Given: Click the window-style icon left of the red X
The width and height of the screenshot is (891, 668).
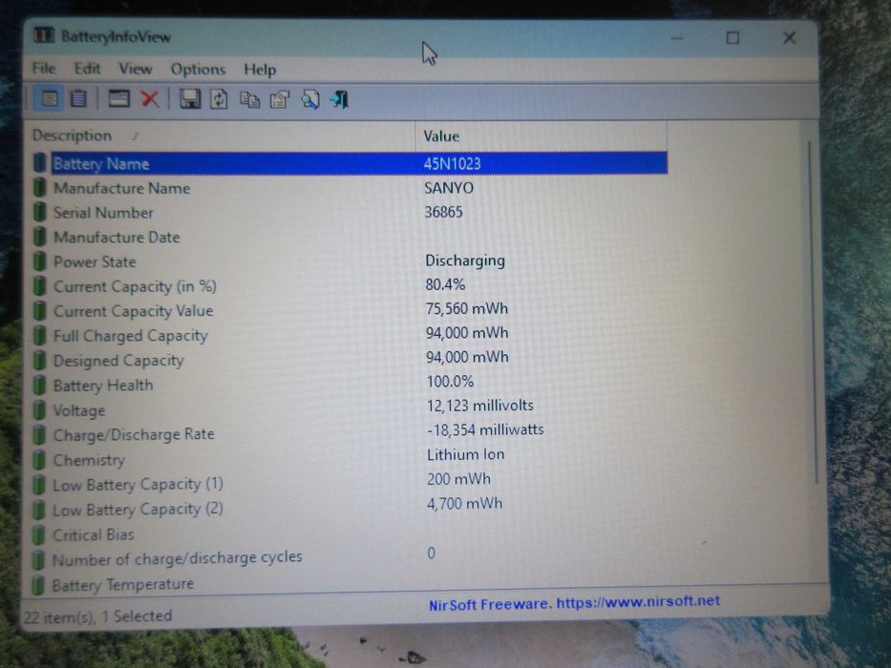Looking at the screenshot, I should click(118, 99).
